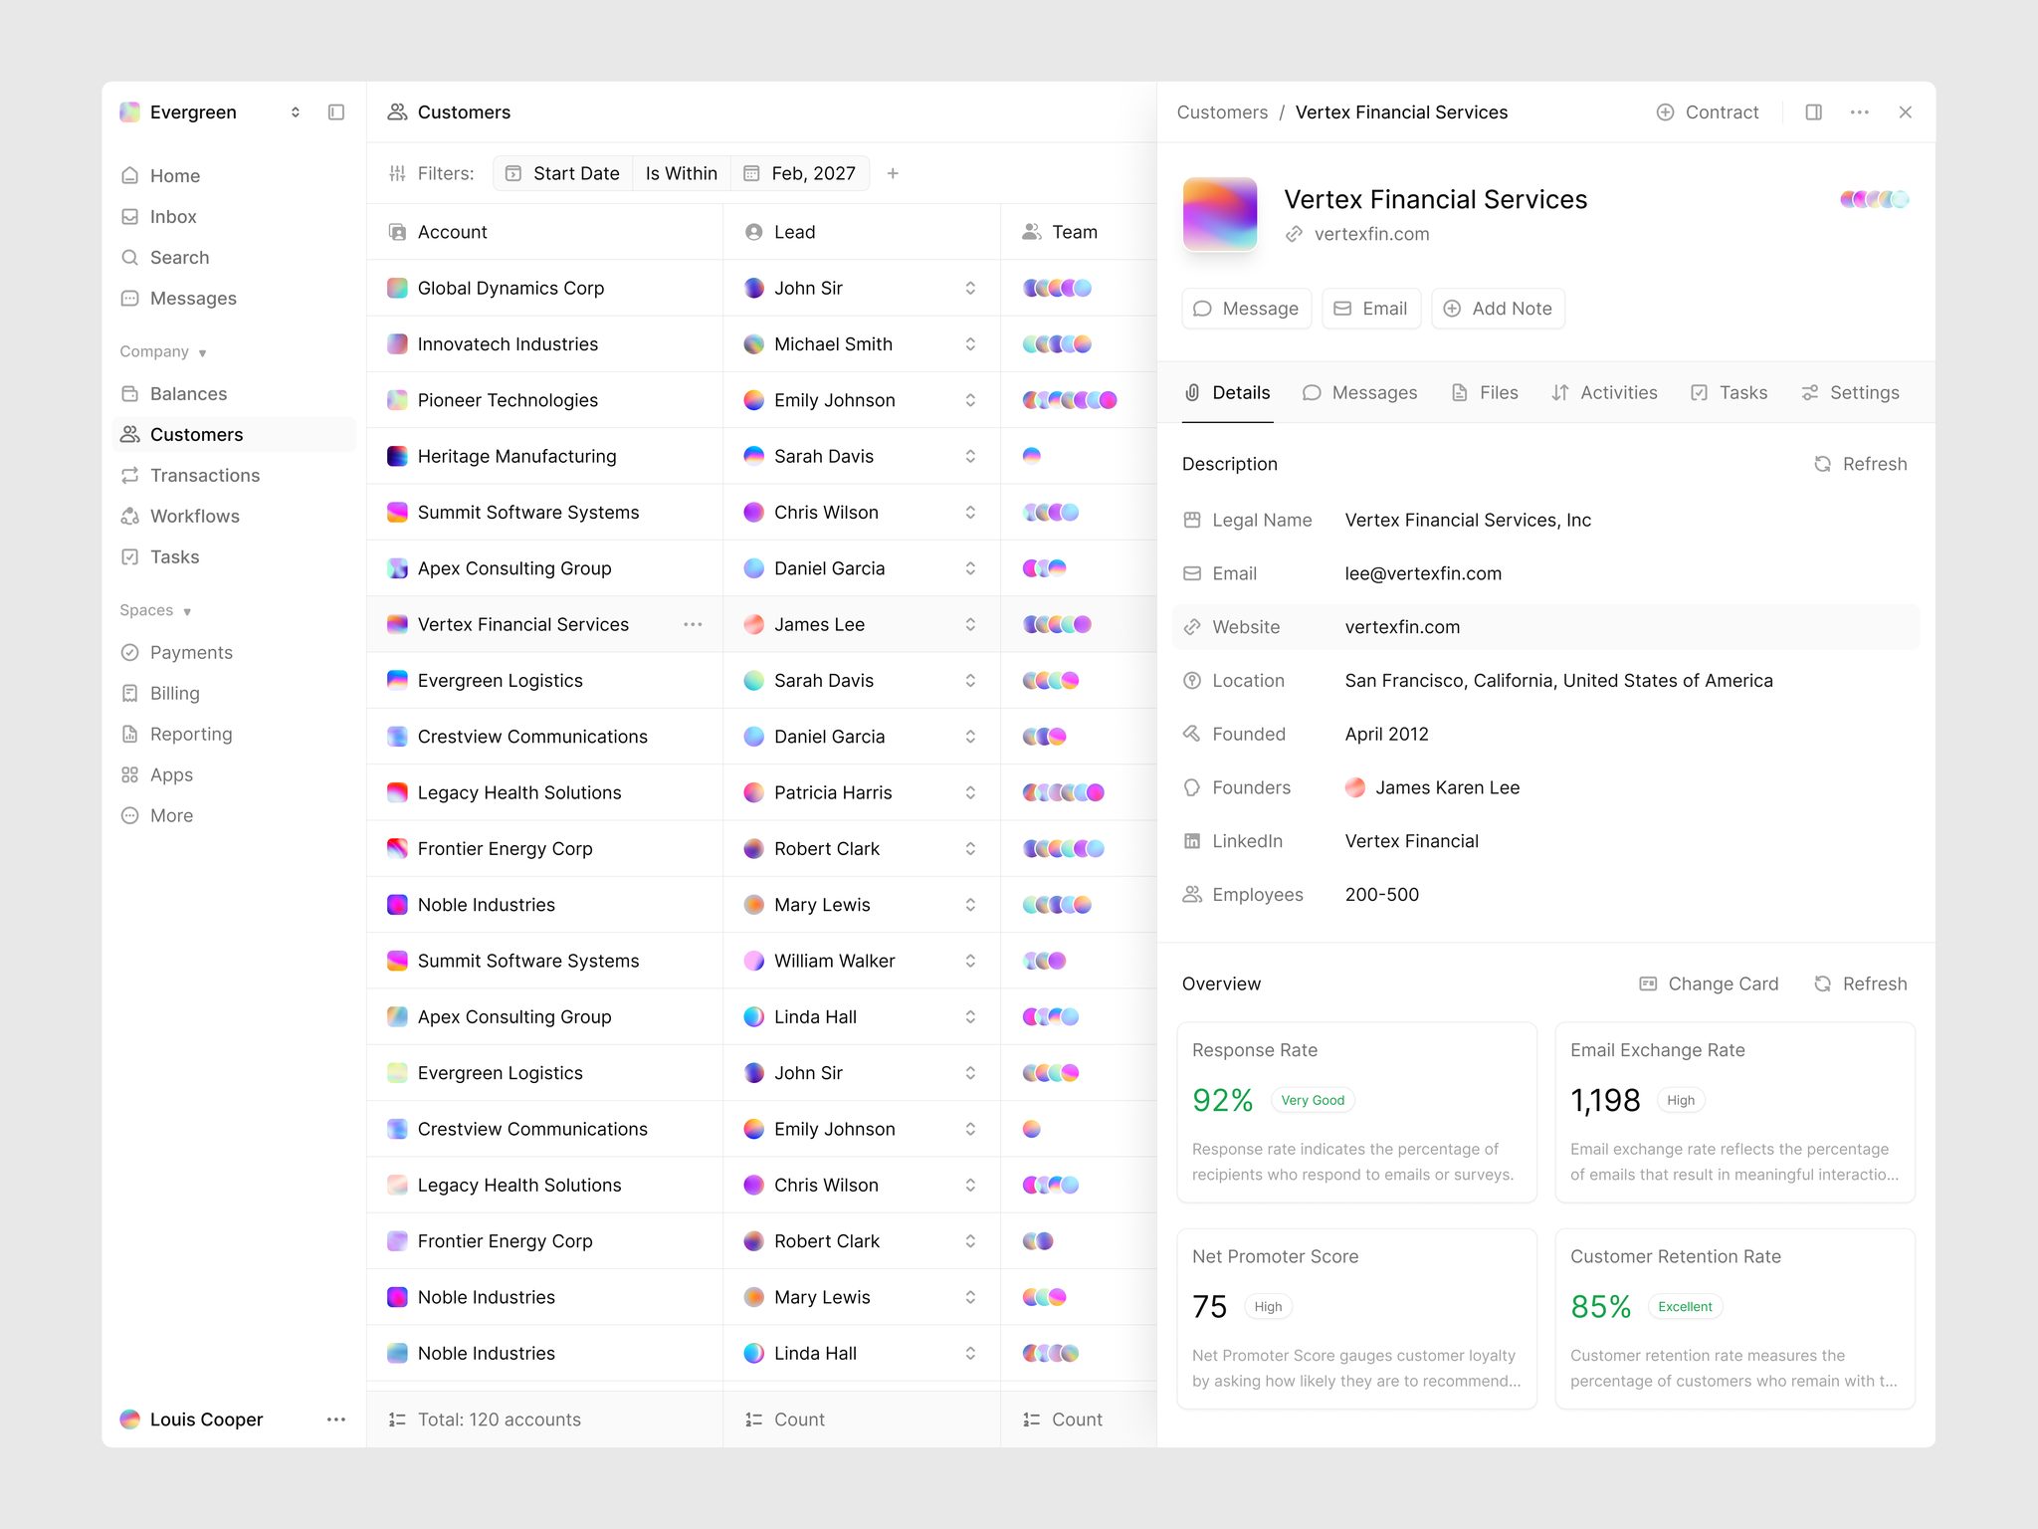Open the Team column Count aggregate
This screenshot has height=1529, width=2038.
coord(1063,1420)
